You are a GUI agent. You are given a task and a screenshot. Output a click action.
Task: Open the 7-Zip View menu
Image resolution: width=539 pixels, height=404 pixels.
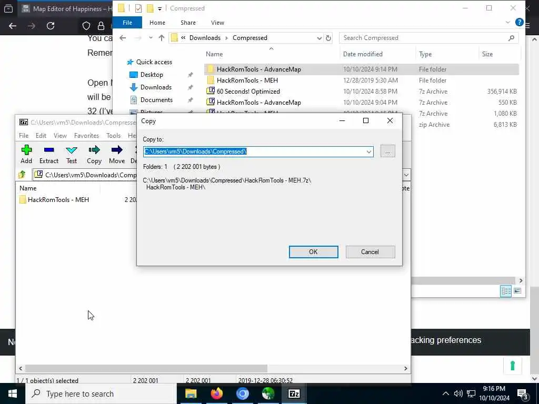tap(60, 135)
